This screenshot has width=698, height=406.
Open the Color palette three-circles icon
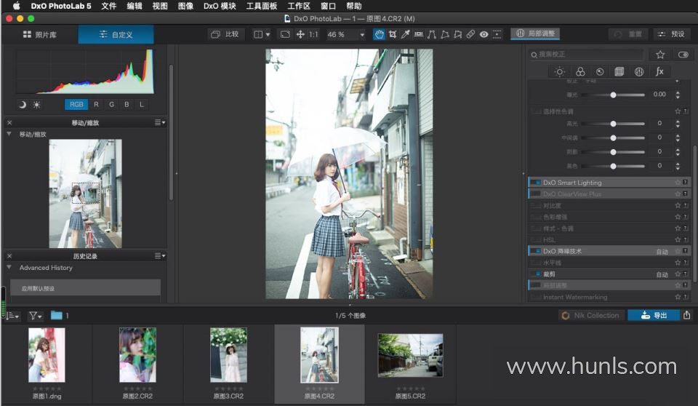tap(580, 72)
